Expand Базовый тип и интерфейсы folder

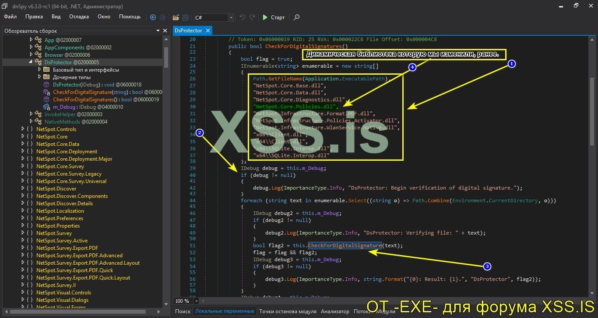pyautogui.click(x=39, y=70)
